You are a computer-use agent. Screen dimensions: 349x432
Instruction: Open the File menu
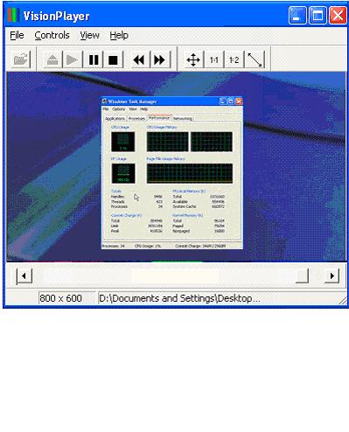(x=17, y=35)
